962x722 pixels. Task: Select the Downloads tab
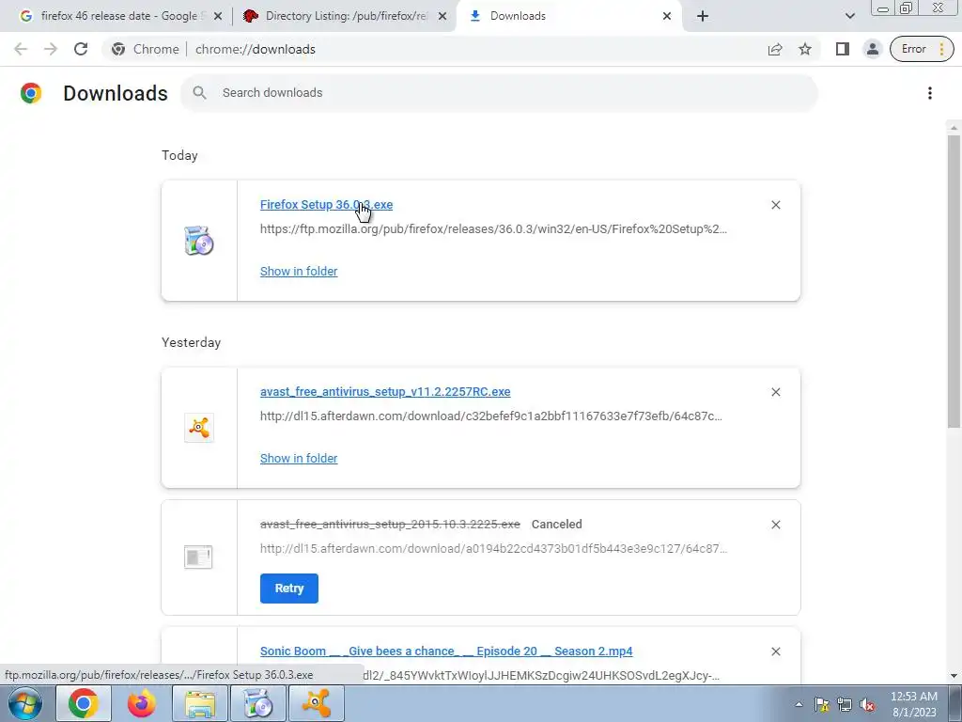(x=569, y=16)
